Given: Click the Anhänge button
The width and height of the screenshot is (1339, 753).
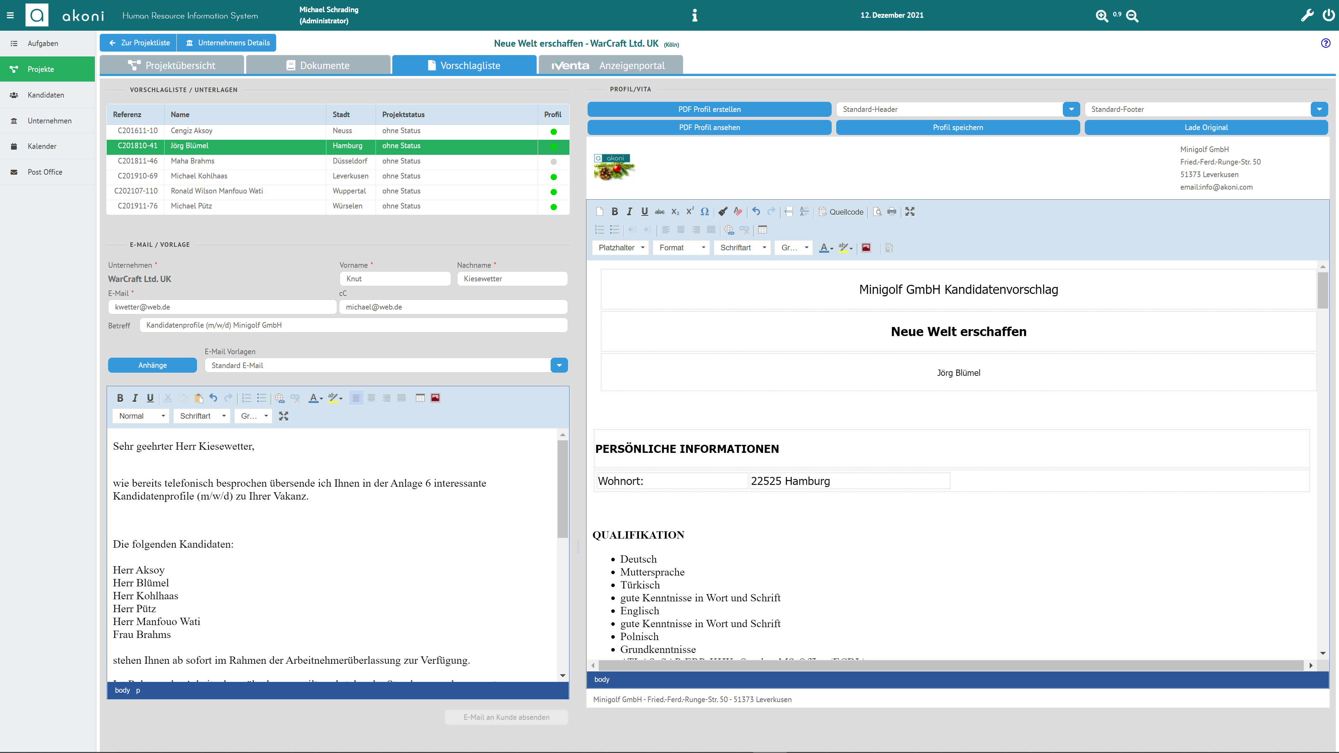Looking at the screenshot, I should coord(152,365).
